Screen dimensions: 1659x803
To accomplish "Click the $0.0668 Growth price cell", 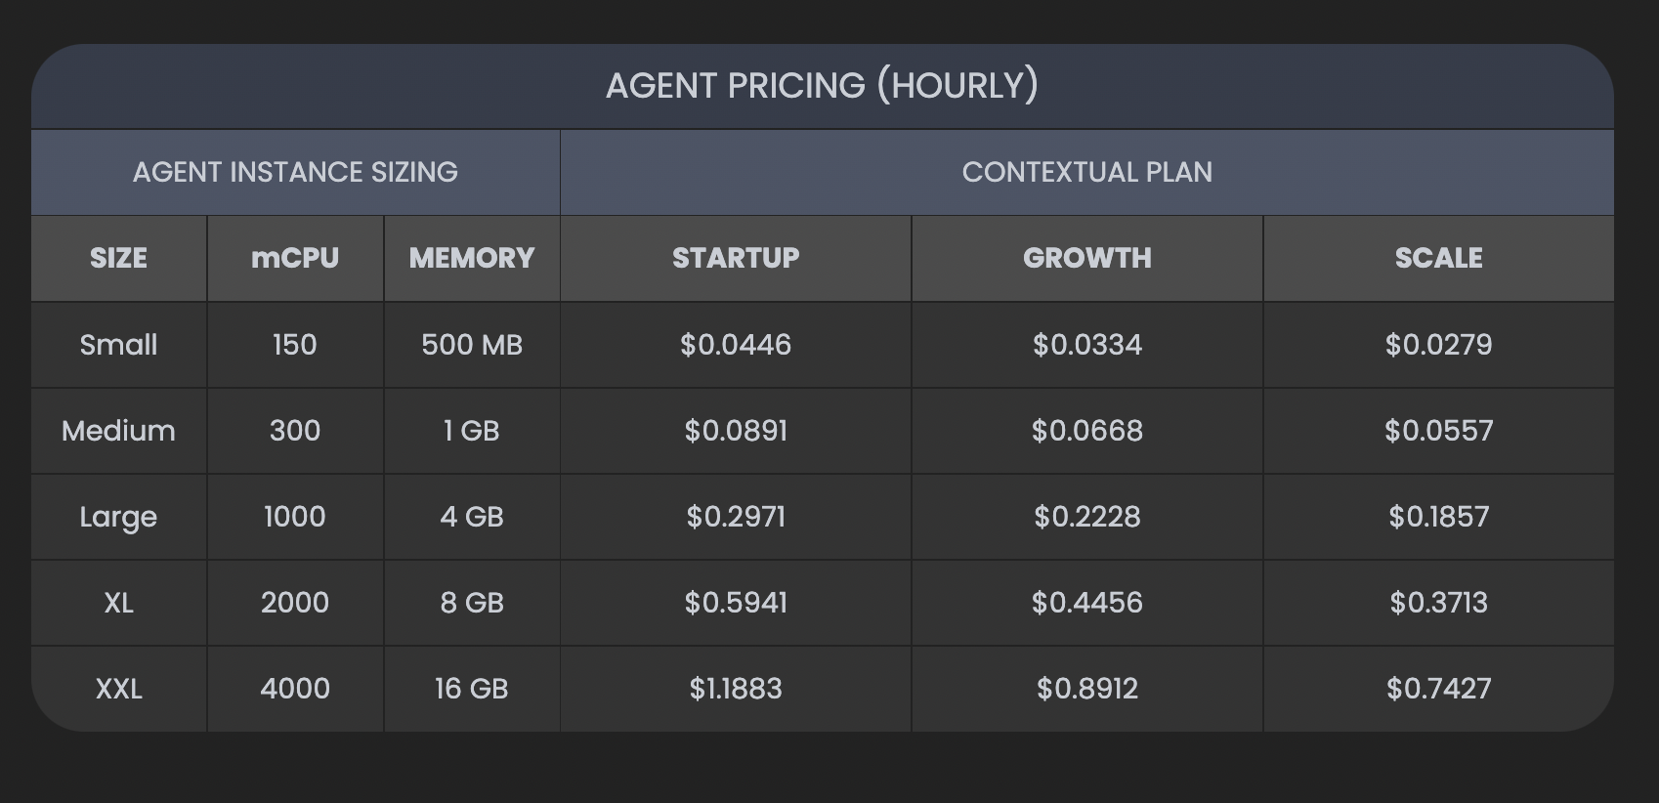I will [1086, 431].
